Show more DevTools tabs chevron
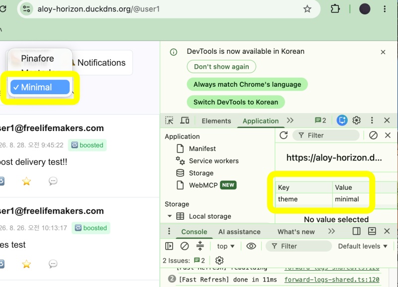The image size is (398, 287). pos(290,120)
